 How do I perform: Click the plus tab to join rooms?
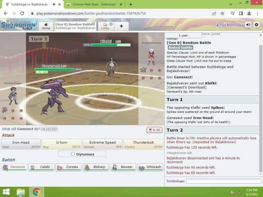[x=121, y=26]
